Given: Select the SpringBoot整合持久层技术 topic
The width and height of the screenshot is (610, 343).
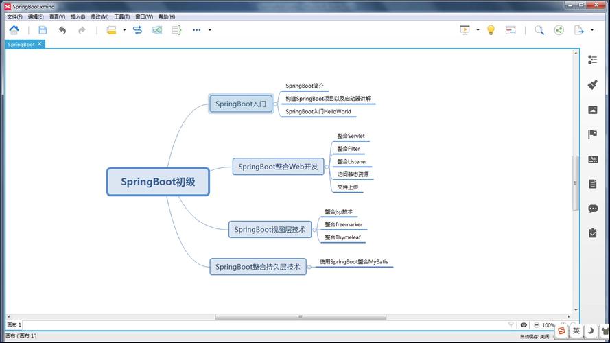Looking at the screenshot, I should coord(258,267).
